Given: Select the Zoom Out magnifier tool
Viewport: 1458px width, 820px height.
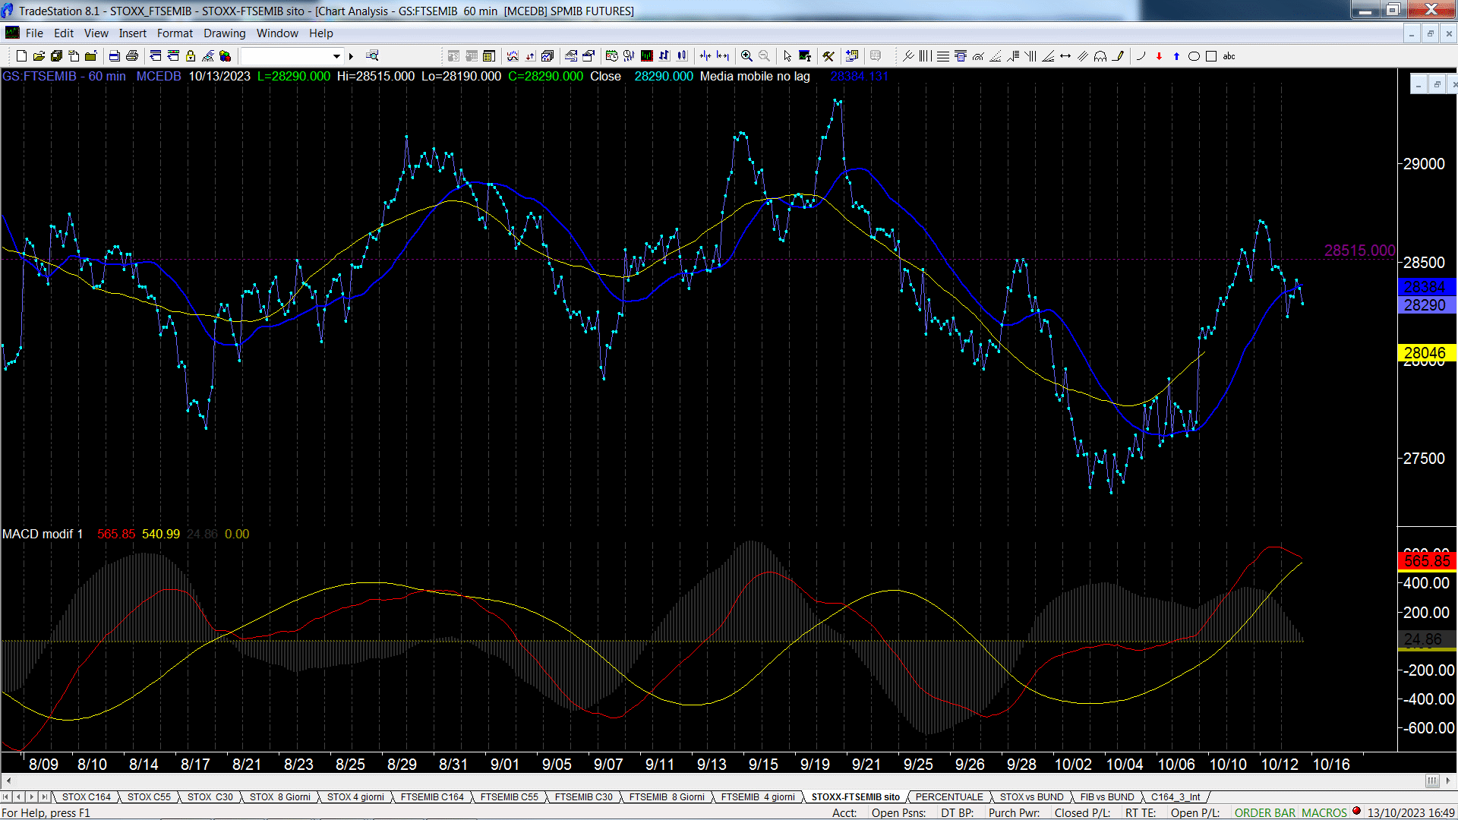Looking at the screenshot, I should (x=765, y=56).
